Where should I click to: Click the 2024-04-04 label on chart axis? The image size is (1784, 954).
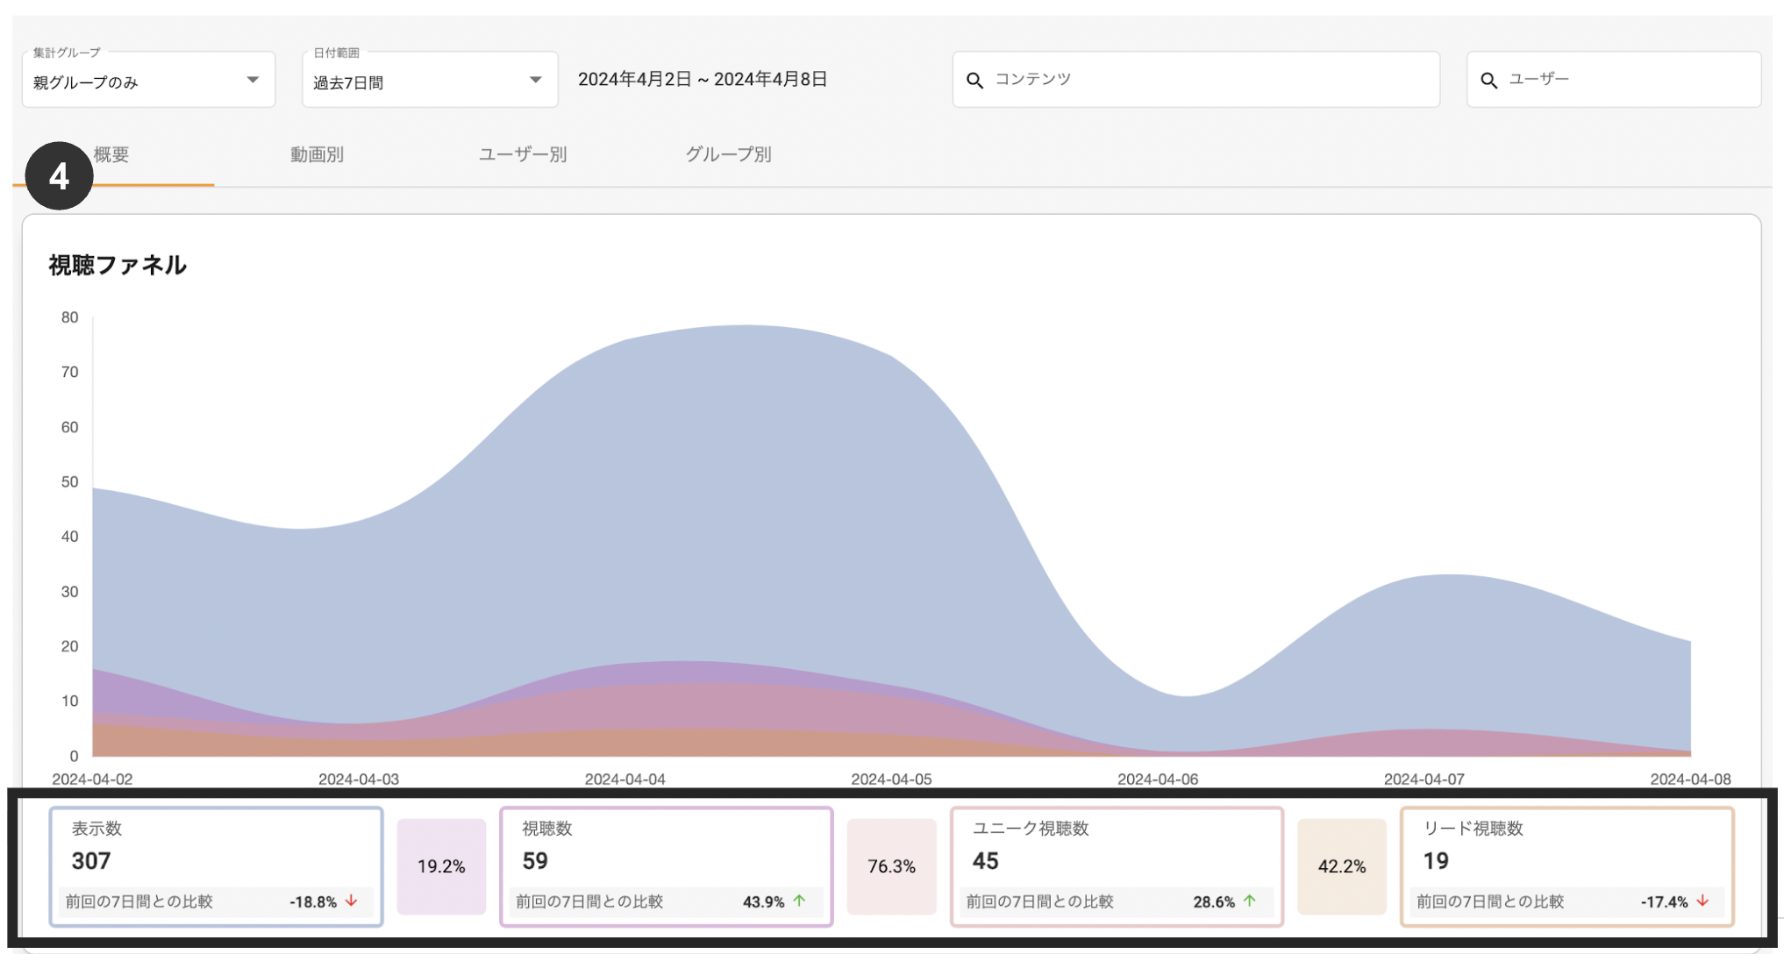(x=624, y=779)
